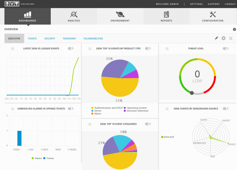Open the Support link

[x=214, y=4]
